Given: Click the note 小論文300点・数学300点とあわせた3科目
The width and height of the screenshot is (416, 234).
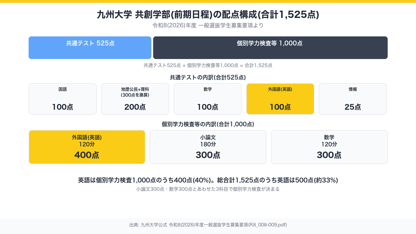Looking at the screenshot, I should pyautogui.click(x=208, y=189).
